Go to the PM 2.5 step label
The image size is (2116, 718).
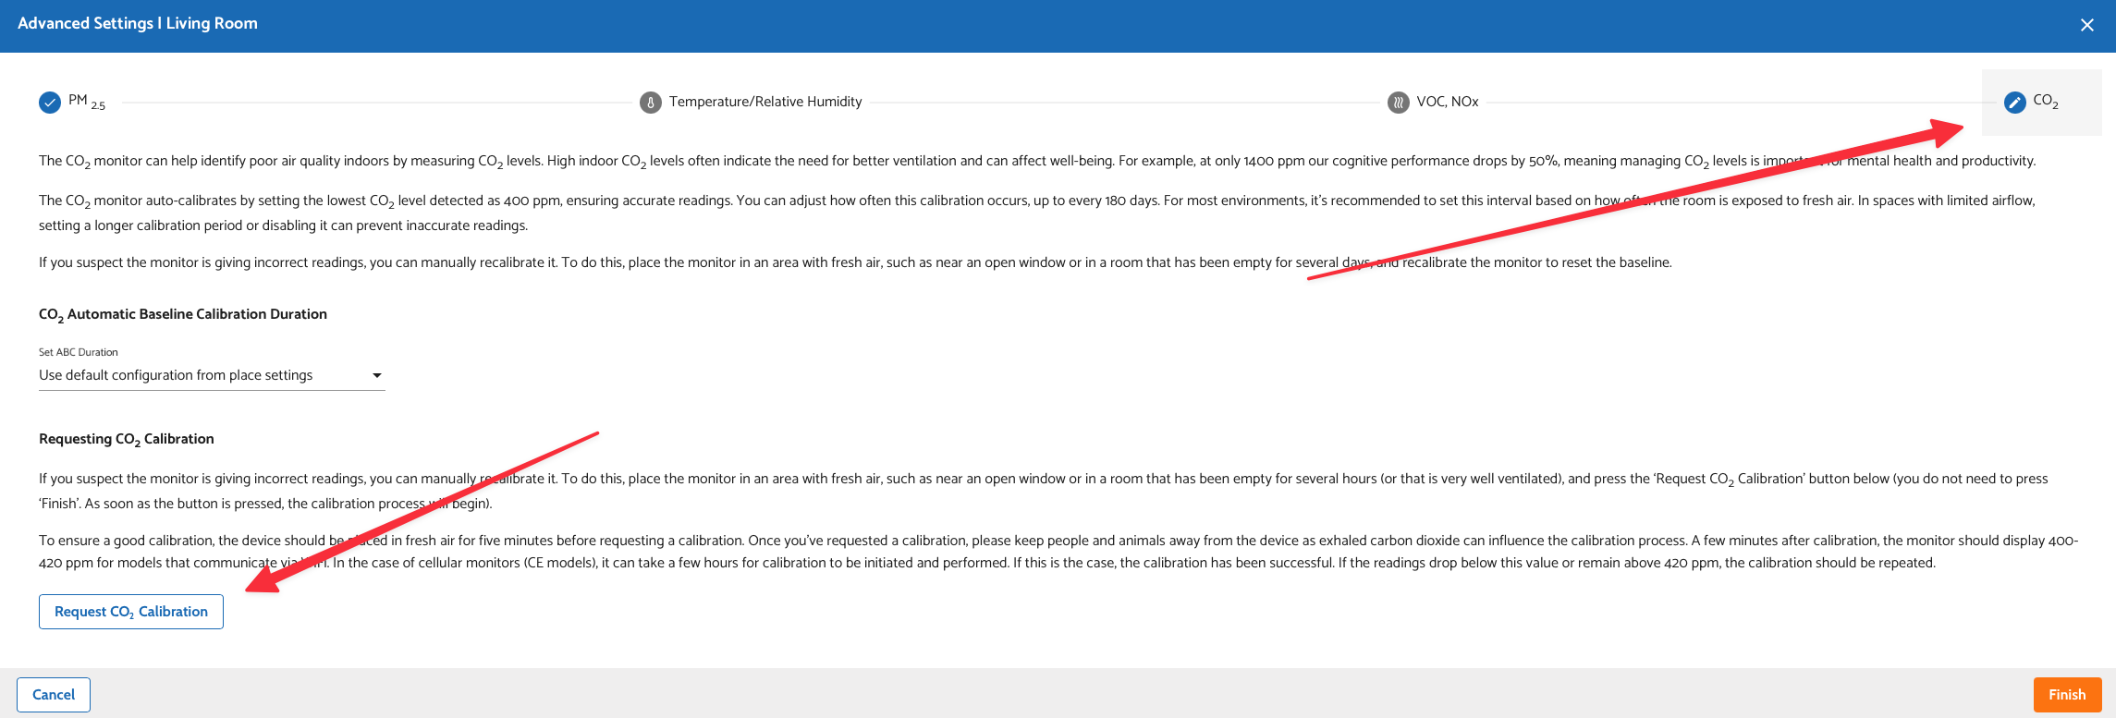click(87, 102)
